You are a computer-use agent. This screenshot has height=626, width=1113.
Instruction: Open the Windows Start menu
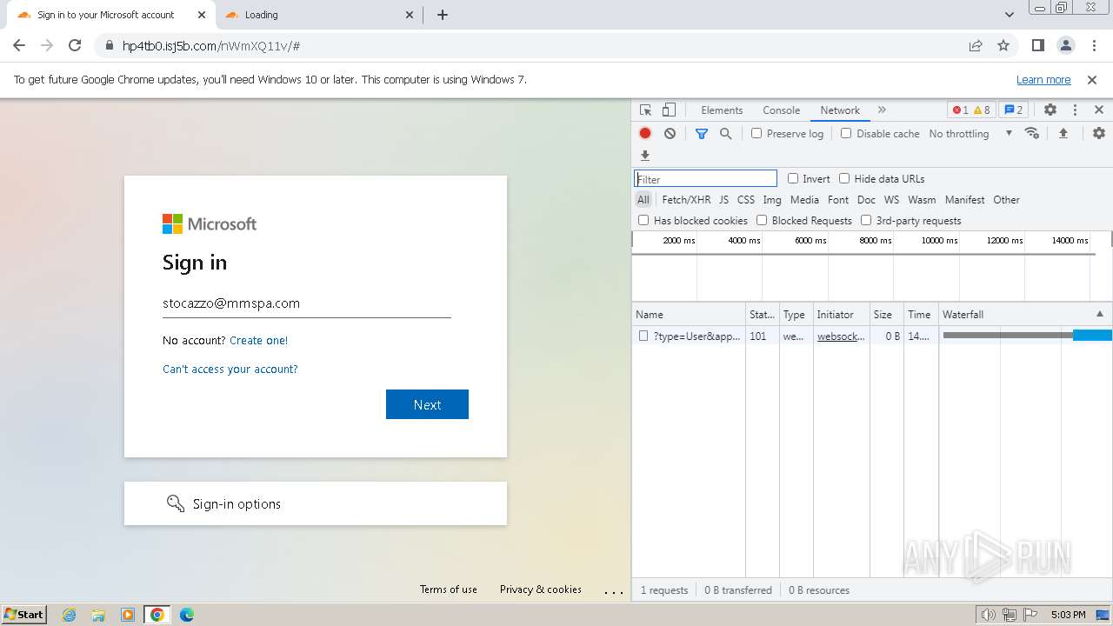(24, 615)
